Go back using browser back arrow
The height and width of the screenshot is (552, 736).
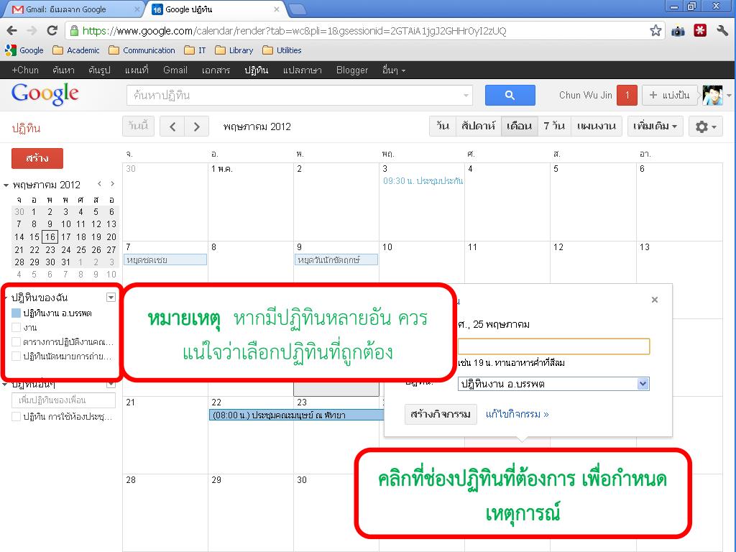click(x=12, y=31)
